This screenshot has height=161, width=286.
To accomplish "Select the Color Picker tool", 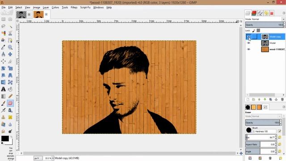I will pos(3,47).
